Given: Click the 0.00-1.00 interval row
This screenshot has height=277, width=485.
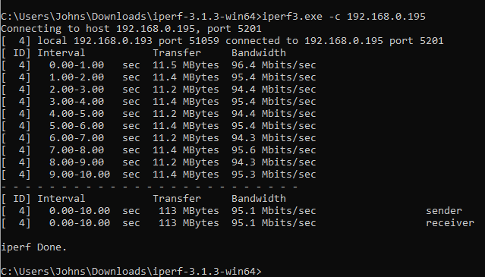Looking at the screenshot, I should 159,65.
